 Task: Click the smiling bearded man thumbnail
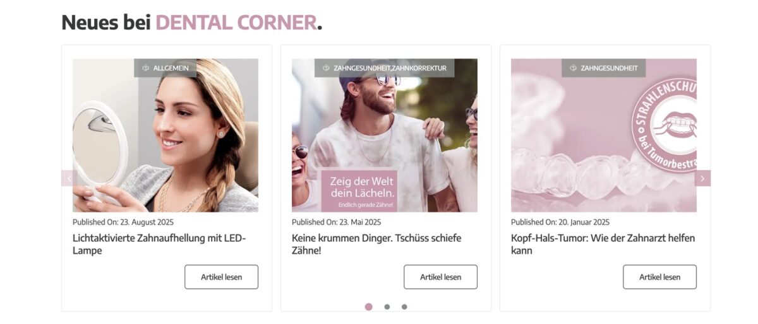pos(384,139)
